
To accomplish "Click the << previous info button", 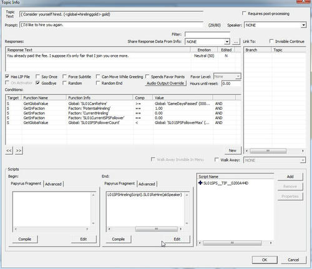I will [x=9, y=150].
